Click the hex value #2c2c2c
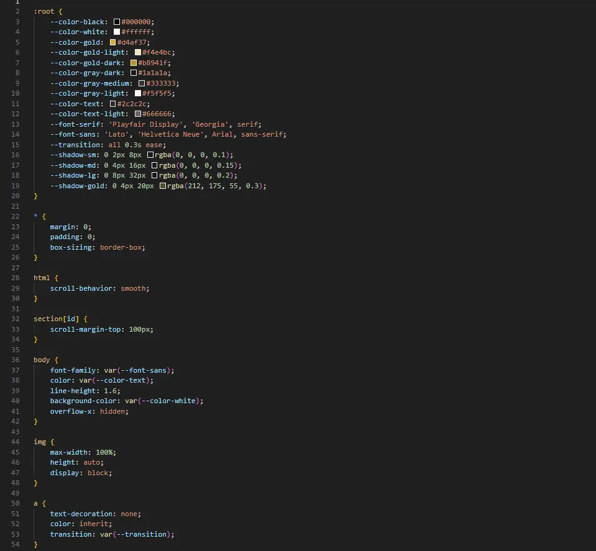 coord(131,103)
